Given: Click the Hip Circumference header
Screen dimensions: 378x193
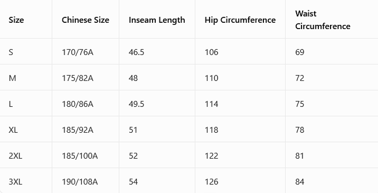Looking at the screenshot, I should (240, 20).
